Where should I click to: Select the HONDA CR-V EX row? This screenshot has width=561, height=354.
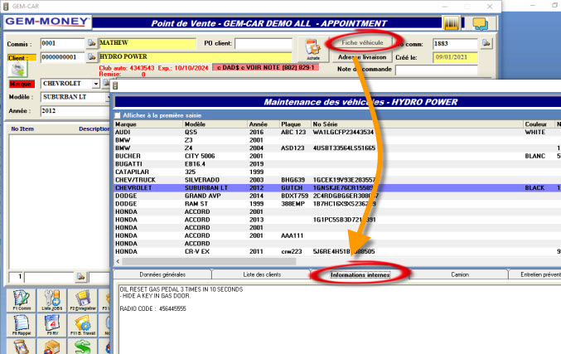click(337, 252)
